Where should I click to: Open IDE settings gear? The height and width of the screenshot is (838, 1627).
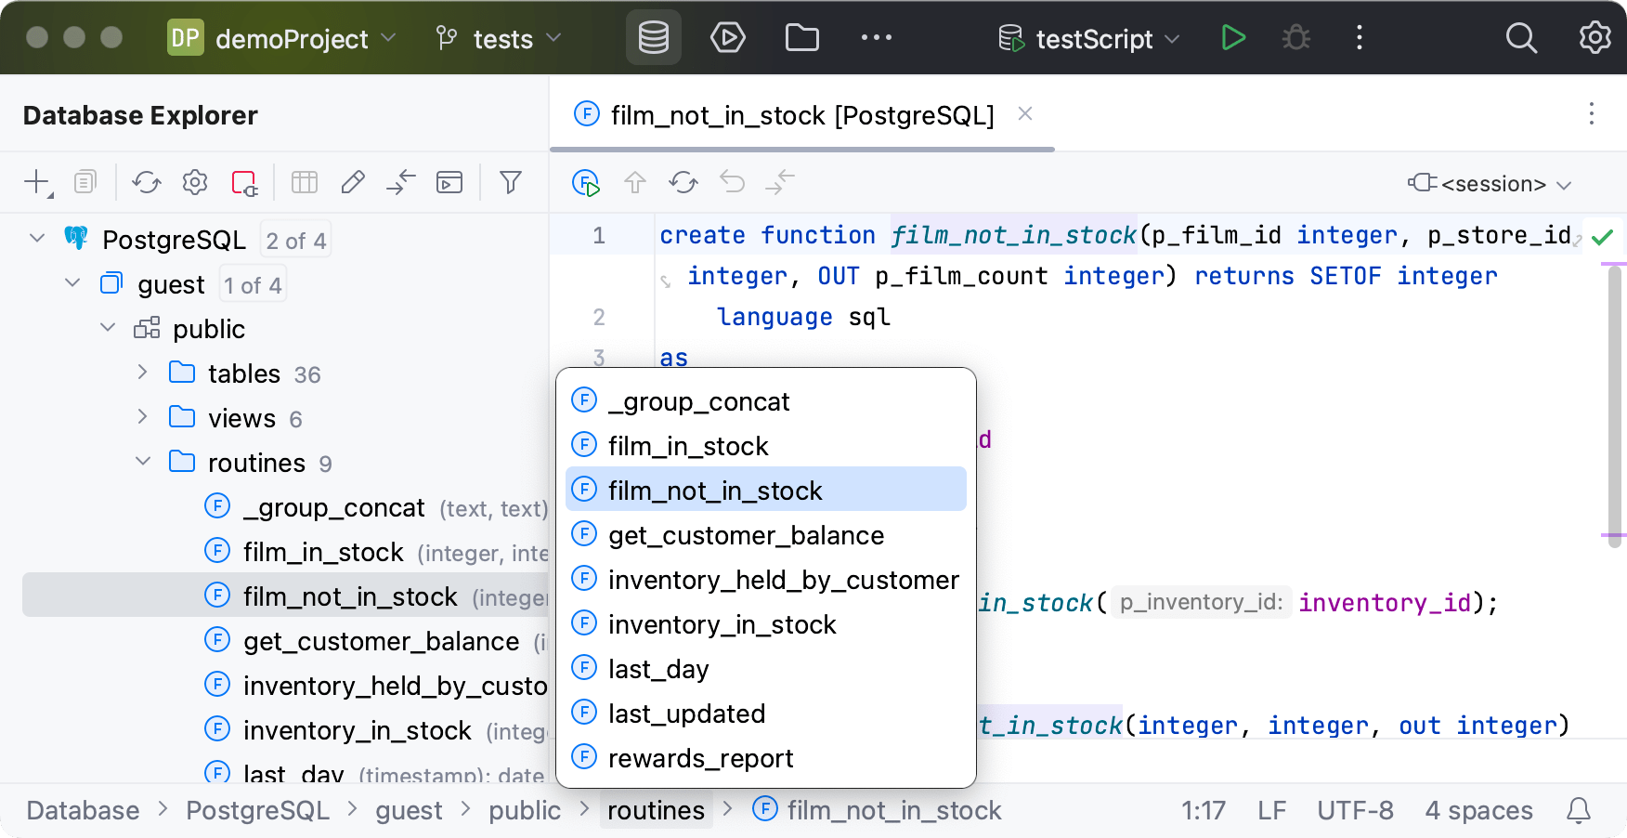tap(1594, 38)
